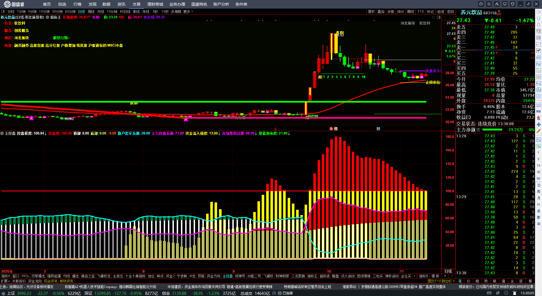Open the orange document sidebar icon
Image resolution: width=542 pixels, height=296 pixels.
[x=539, y=77]
